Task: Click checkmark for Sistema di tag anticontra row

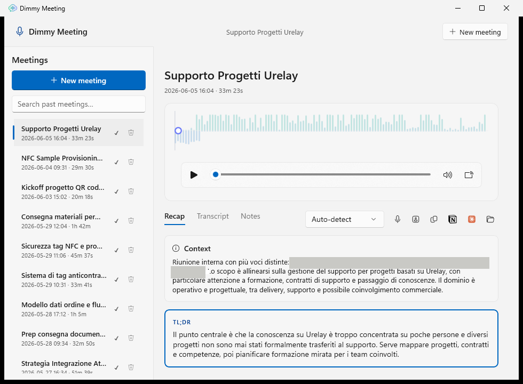Action: [x=116, y=279]
